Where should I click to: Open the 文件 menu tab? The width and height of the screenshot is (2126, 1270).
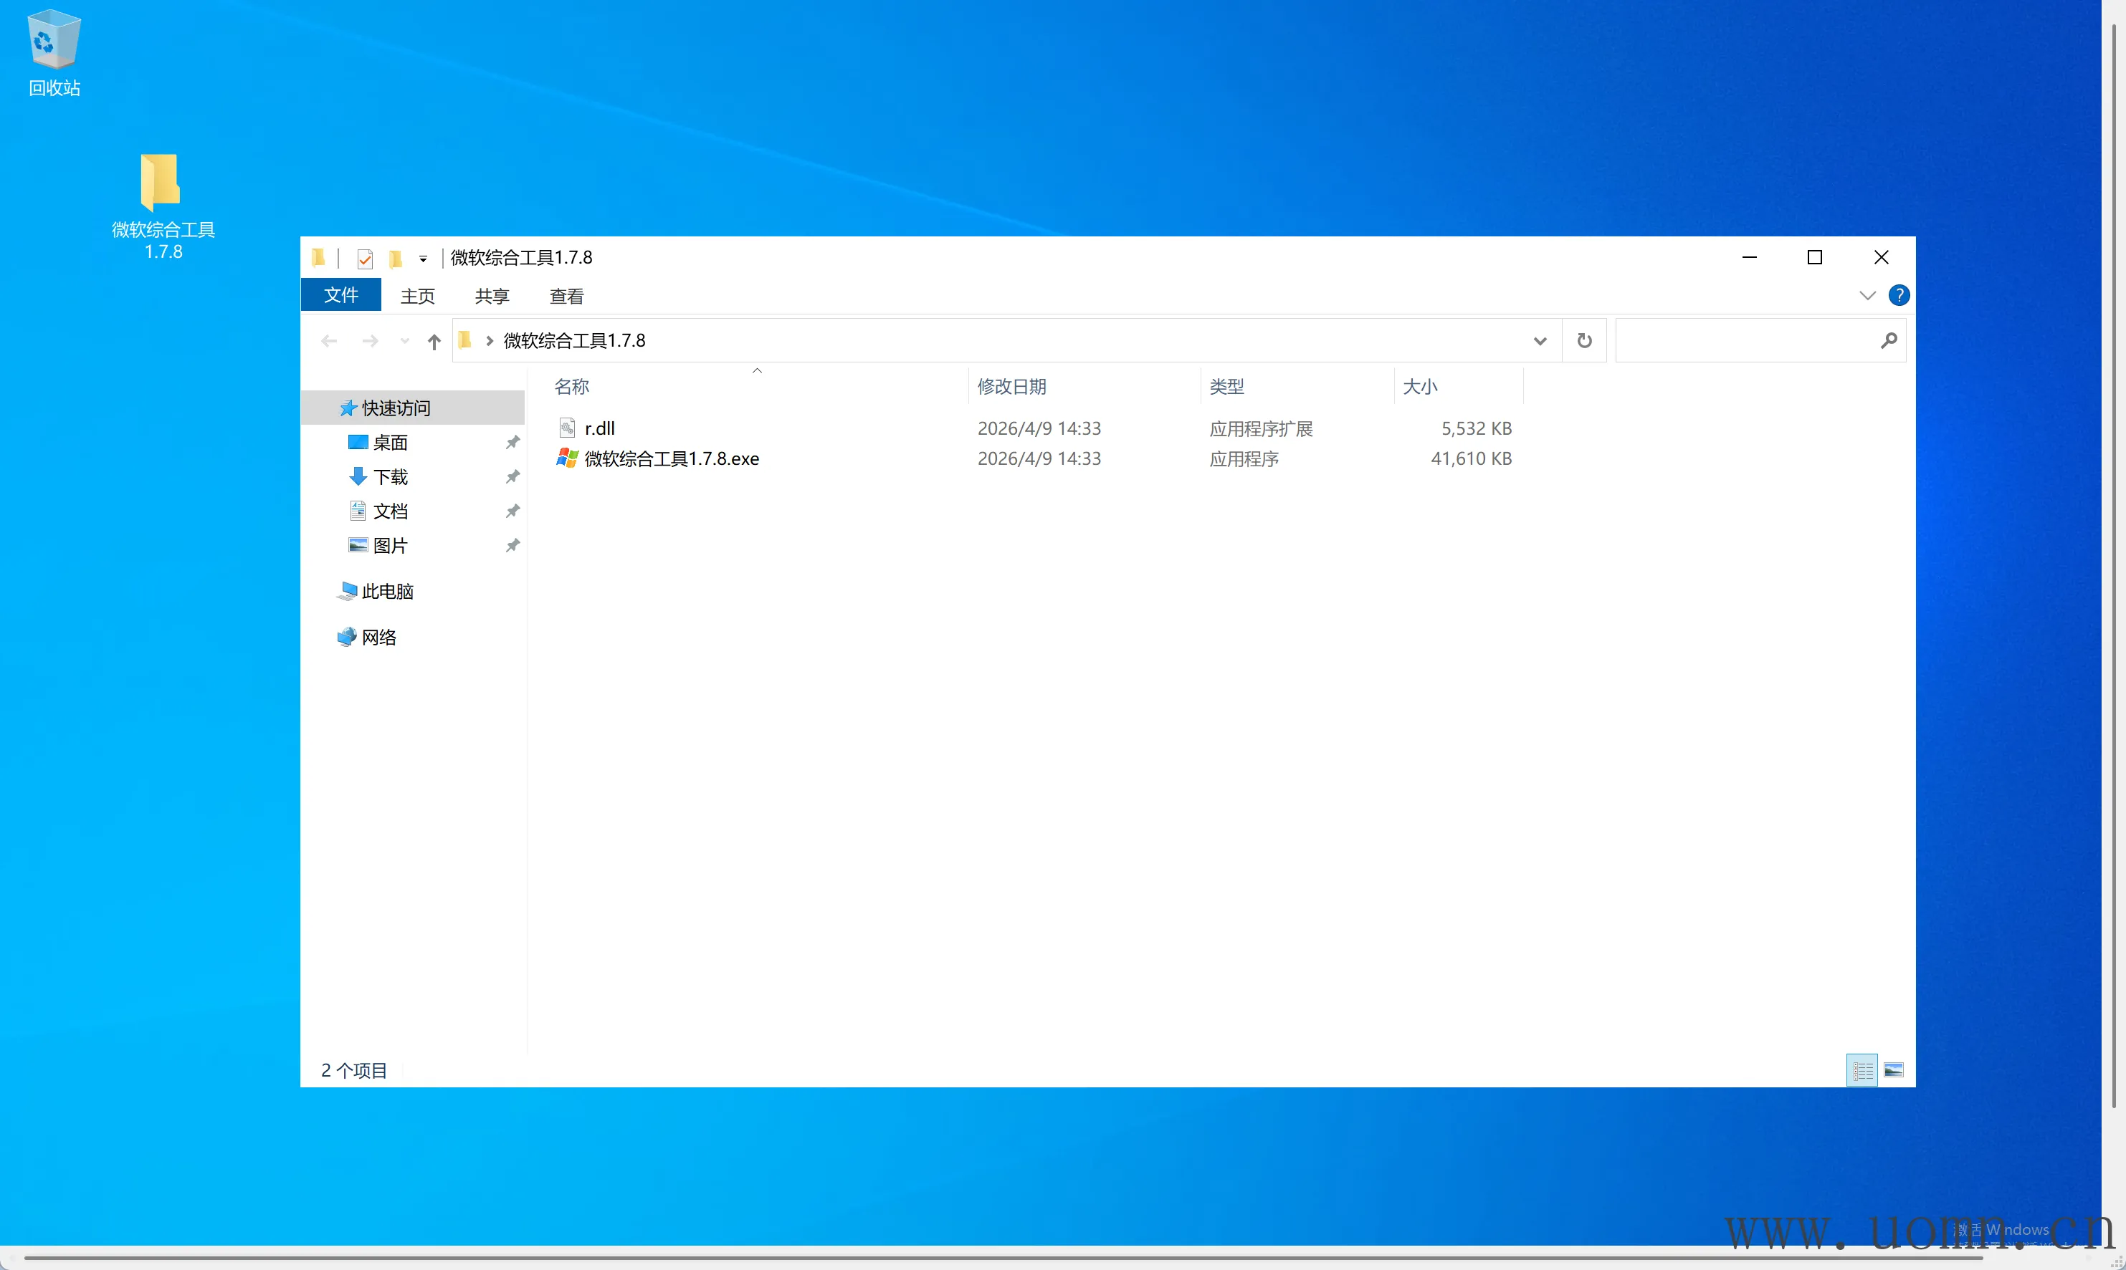pyautogui.click(x=340, y=295)
